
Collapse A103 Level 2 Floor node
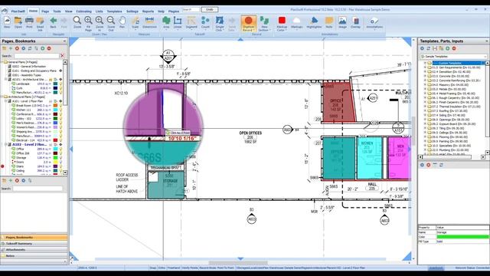coord(5,145)
